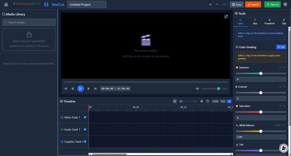Screen dimensions: 291x156
Task: Adjust the timeline zoom slider
Action: pyautogui.click(x=184, y=101)
